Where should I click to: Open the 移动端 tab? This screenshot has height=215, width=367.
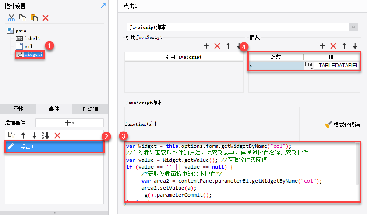tap(90, 109)
